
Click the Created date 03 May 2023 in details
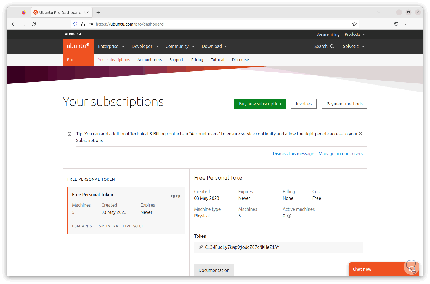click(x=206, y=198)
